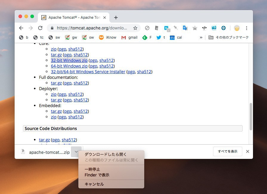Screen dimensions: 267x194
Task: Expand the hidden bookmarks chevron
Action: (x=201, y=37)
